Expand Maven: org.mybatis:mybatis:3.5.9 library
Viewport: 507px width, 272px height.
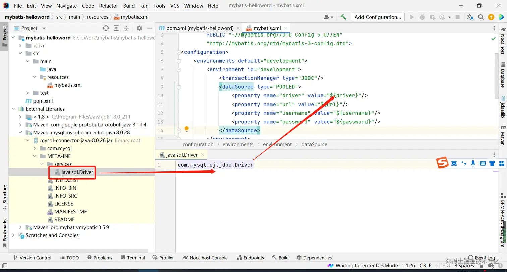pyautogui.click(x=20, y=227)
